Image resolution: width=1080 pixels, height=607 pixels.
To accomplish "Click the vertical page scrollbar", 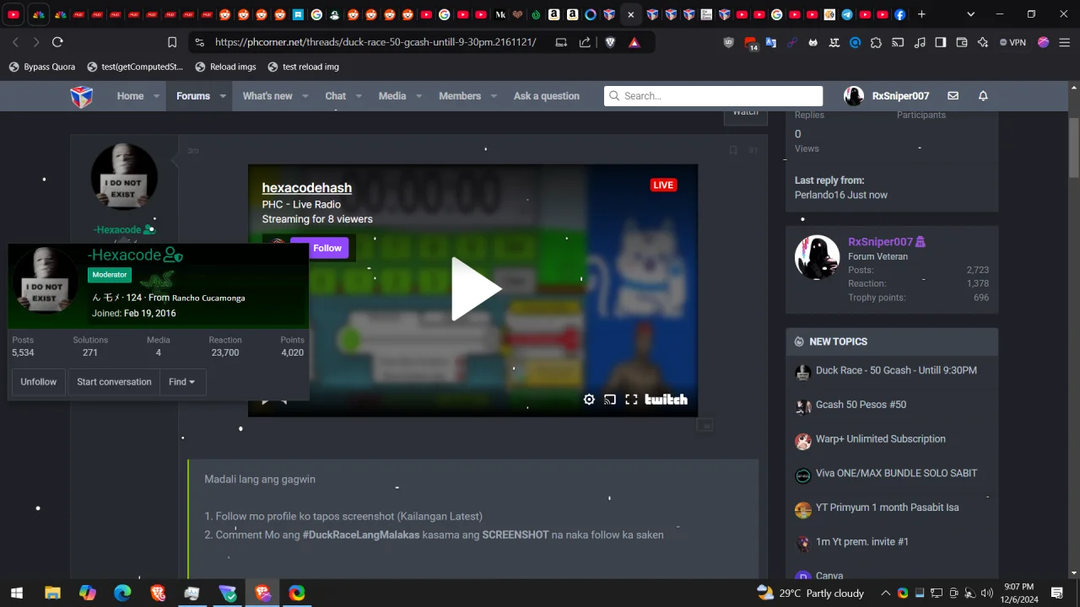I will pyautogui.click(x=1074, y=148).
